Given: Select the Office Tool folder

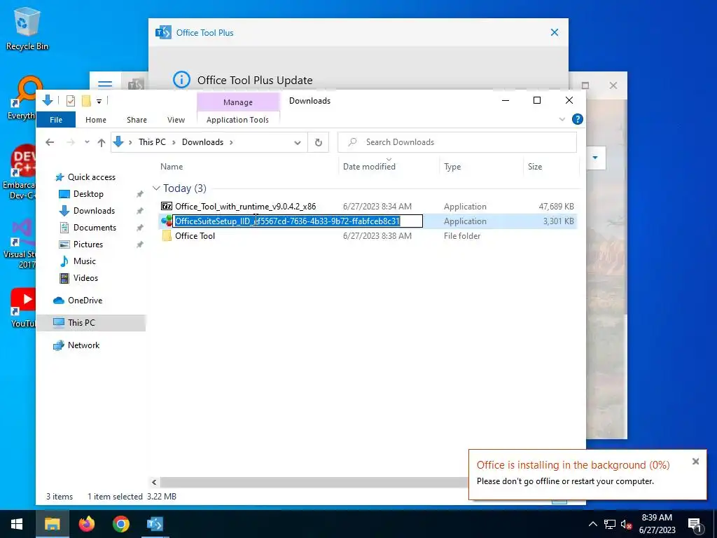Looking at the screenshot, I should pos(195,235).
